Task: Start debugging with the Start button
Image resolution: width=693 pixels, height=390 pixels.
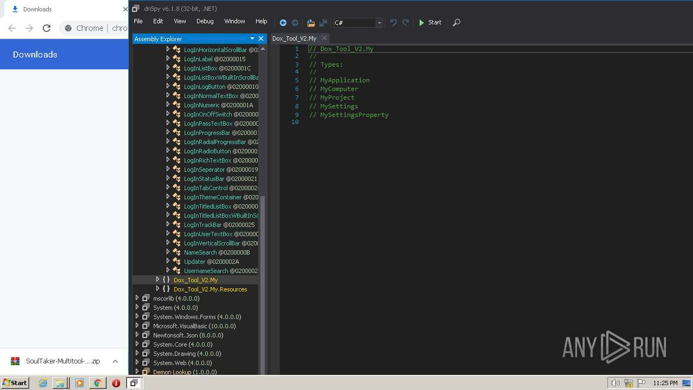Action: (430, 23)
